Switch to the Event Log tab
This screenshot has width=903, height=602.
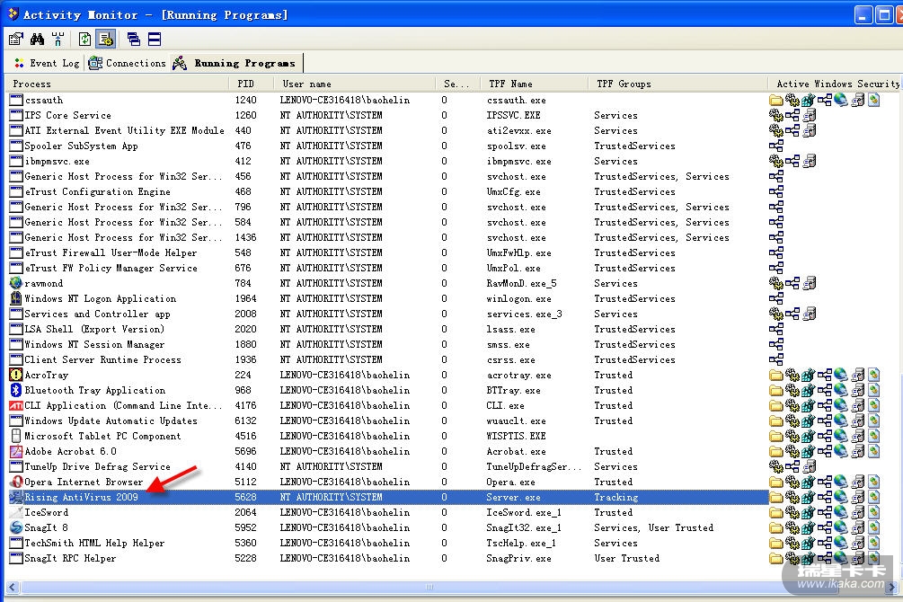coord(47,64)
